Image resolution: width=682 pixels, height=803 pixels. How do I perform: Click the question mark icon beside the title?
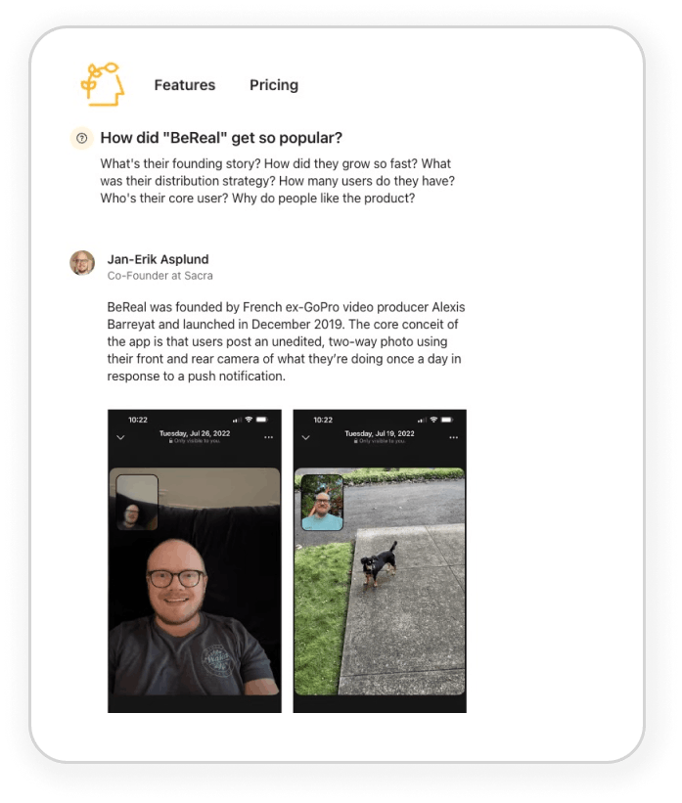tap(81, 138)
